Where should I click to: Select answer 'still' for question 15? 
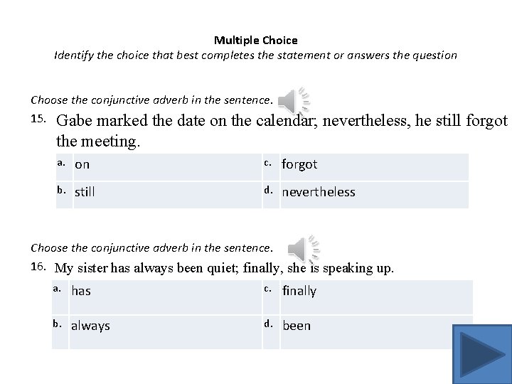[85, 192]
